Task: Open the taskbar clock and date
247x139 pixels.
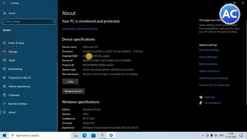Action: [x=231, y=136]
